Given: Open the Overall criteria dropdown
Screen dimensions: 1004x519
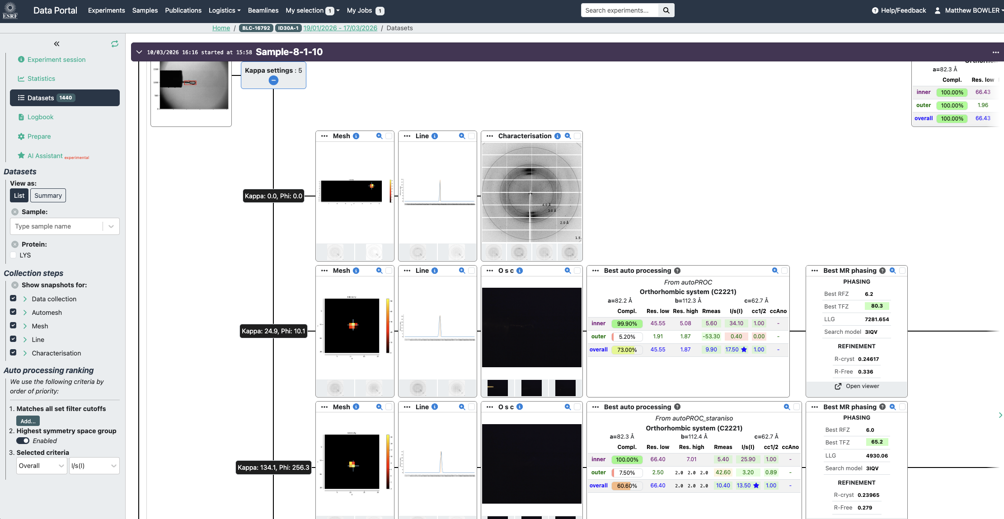Looking at the screenshot, I should (x=42, y=466).
